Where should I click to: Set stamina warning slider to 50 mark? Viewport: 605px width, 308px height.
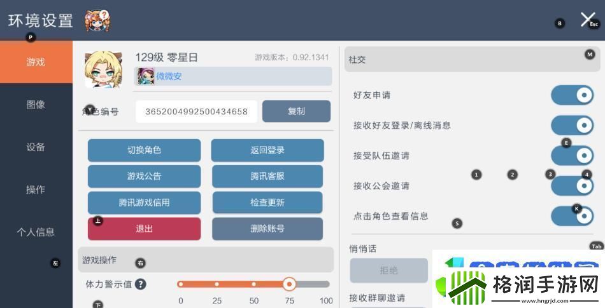click(x=253, y=284)
